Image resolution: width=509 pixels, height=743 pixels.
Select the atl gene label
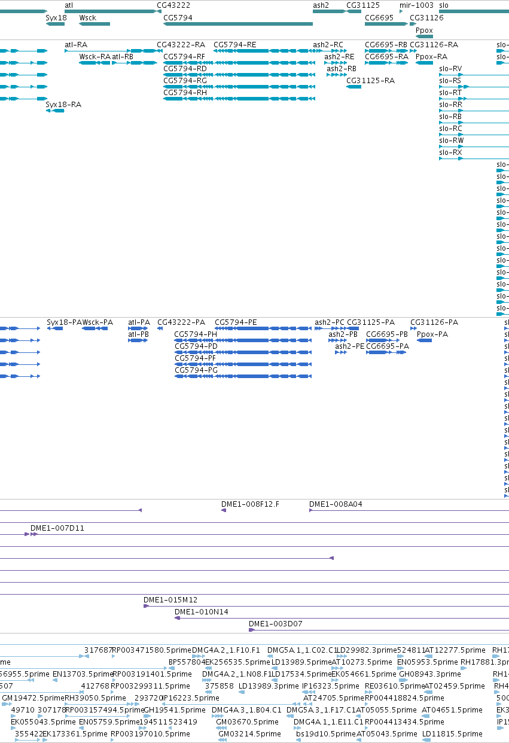tap(69, 5)
